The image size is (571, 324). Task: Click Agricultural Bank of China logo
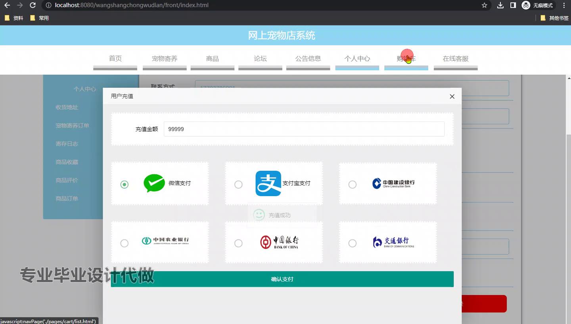[165, 241]
